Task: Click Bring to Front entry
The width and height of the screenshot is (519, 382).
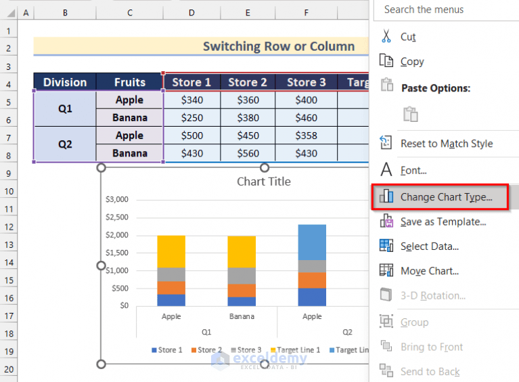Action: click(432, 347)
